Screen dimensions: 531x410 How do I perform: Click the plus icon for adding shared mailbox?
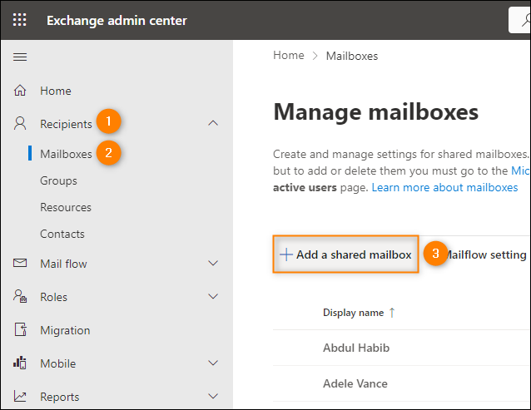coord(286,254)
